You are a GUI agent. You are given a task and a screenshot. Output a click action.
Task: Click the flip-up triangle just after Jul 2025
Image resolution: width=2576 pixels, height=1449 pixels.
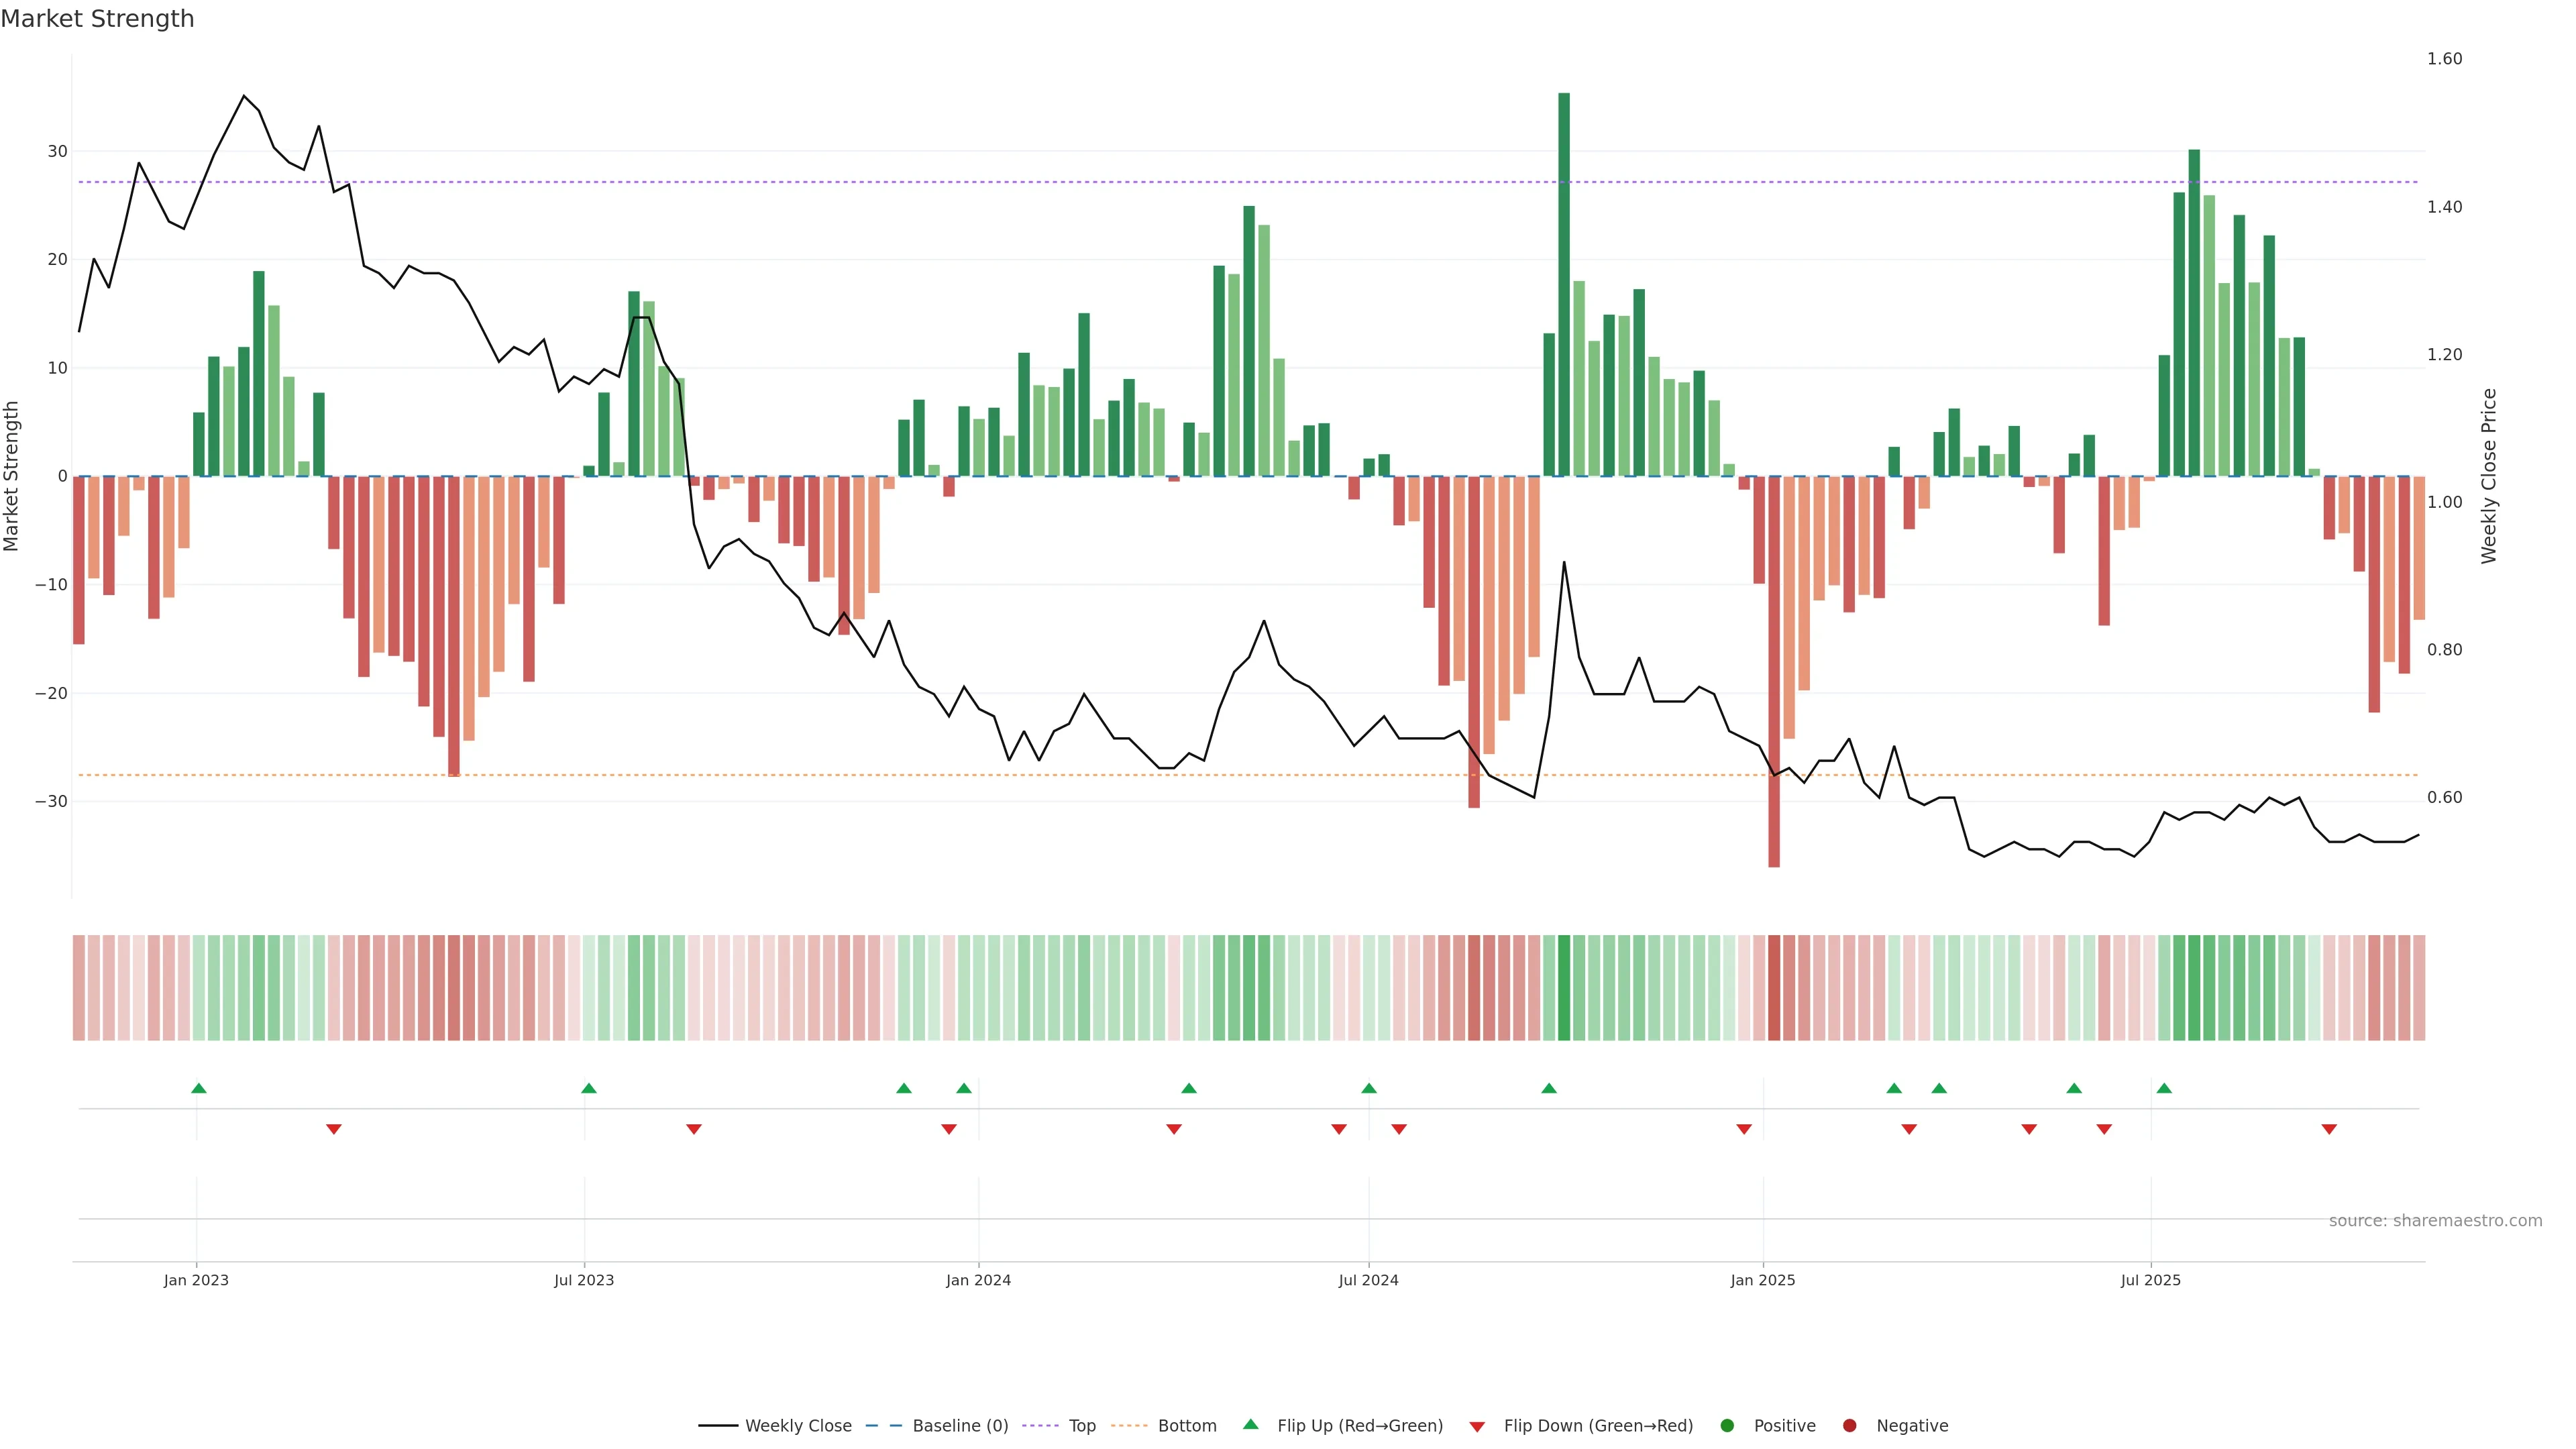point(2164,1088)
